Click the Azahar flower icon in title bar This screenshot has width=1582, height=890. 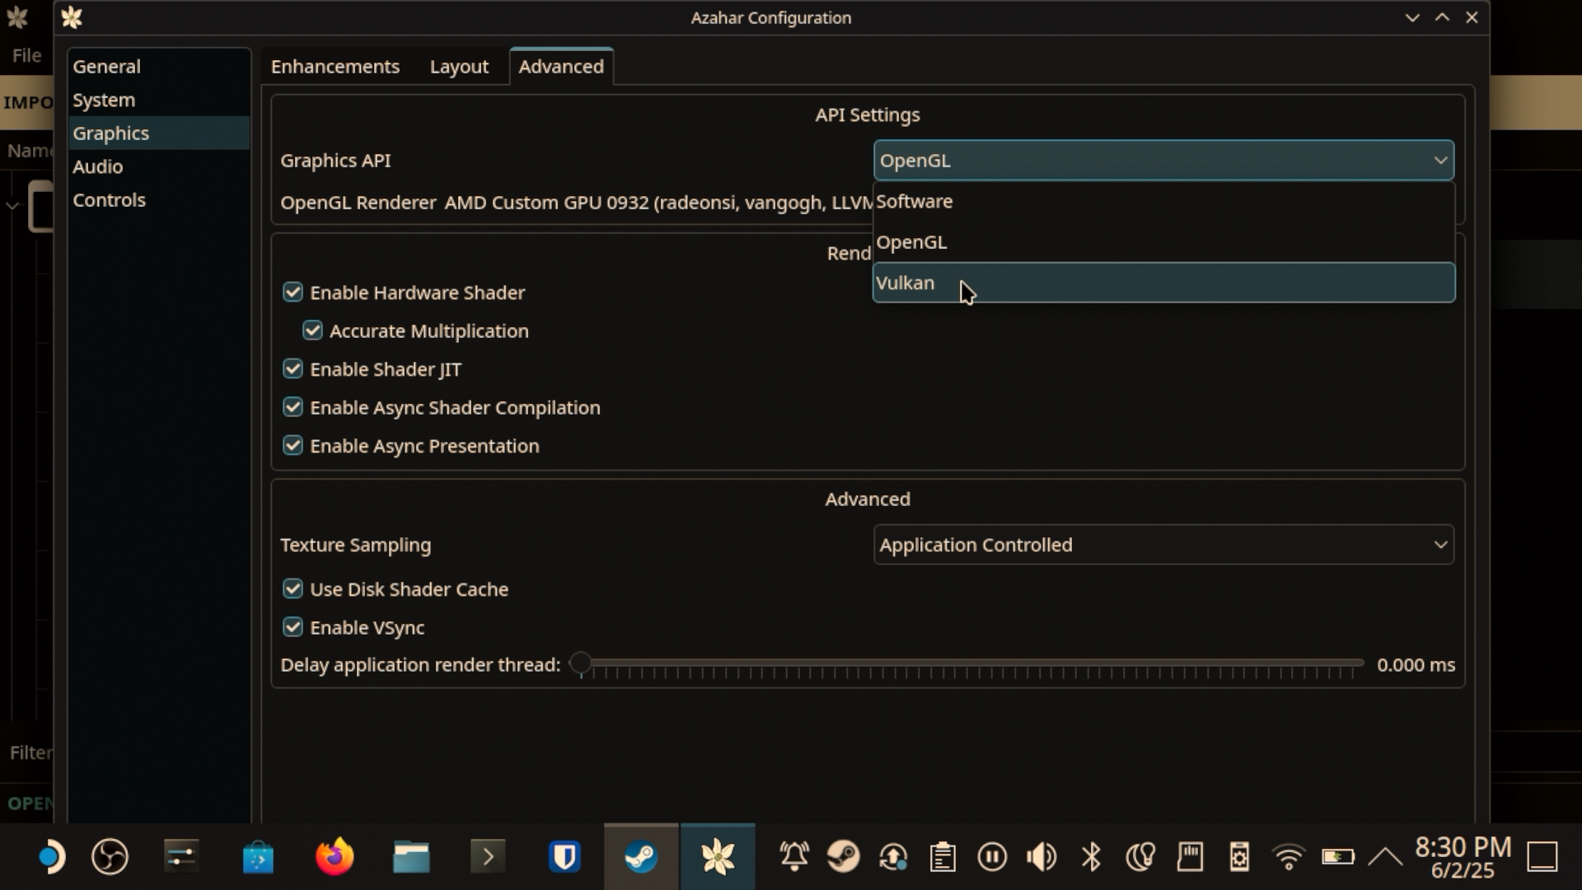point(72,17)
